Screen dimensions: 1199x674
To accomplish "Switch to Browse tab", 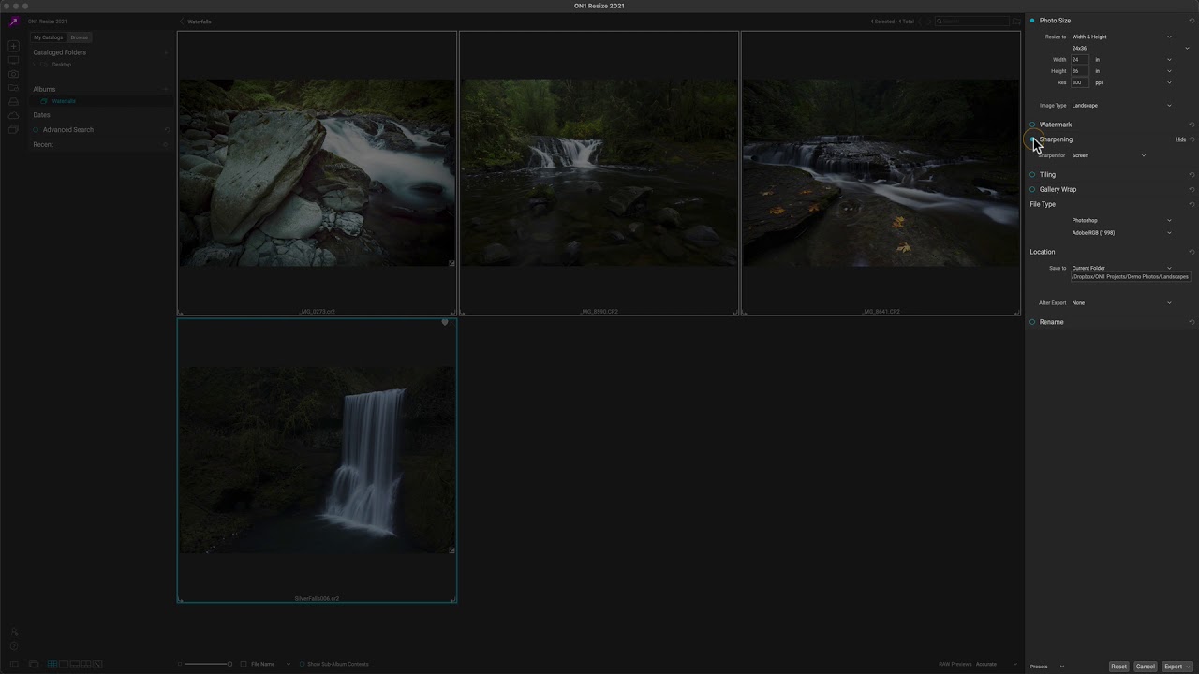I will click(x=80, y=37).
